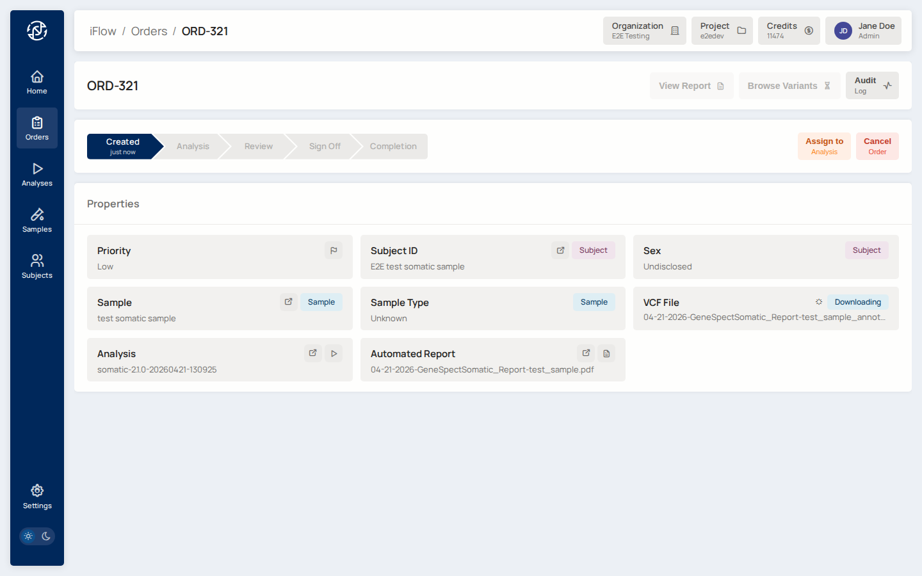Viewport: 922px width, 576px height.
Task: Open Sample external link icon
Action: point(289,302)
